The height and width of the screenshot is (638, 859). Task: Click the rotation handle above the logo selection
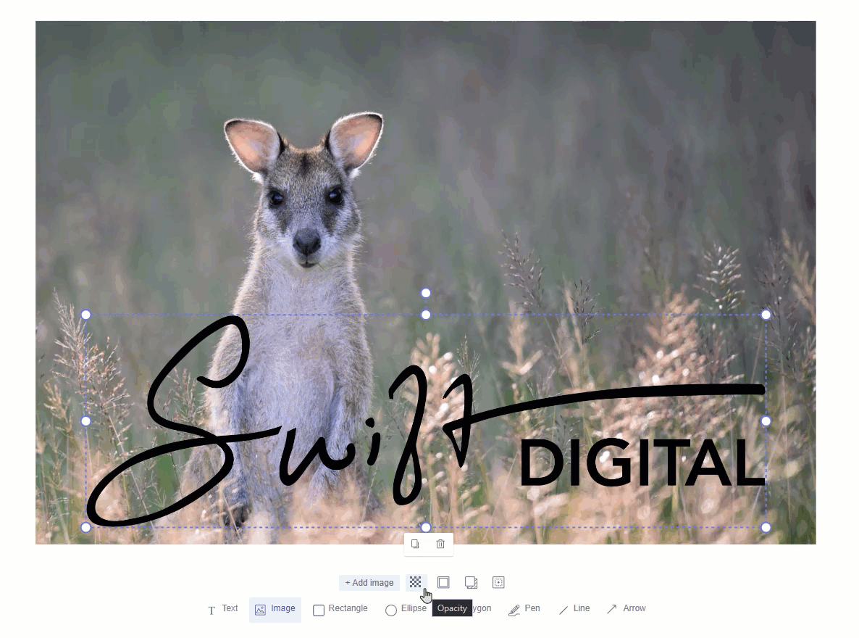tap(426, 293)
